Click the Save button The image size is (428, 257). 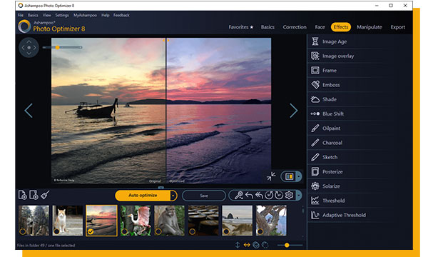(x=204, y=196)
